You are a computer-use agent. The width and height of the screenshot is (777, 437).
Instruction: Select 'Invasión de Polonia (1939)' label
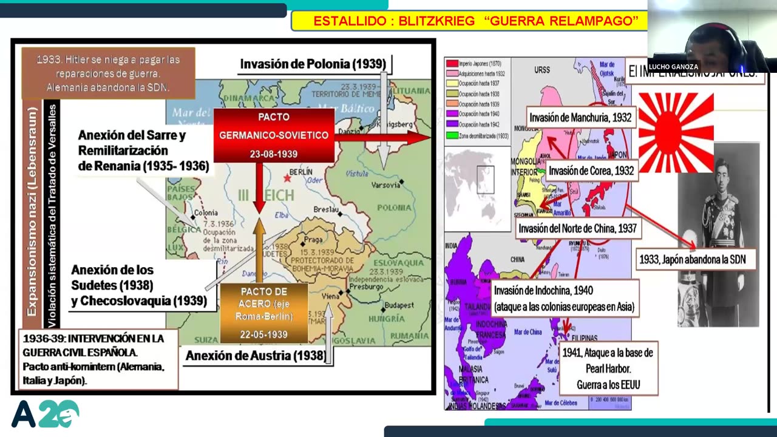[x=313, y=64]
